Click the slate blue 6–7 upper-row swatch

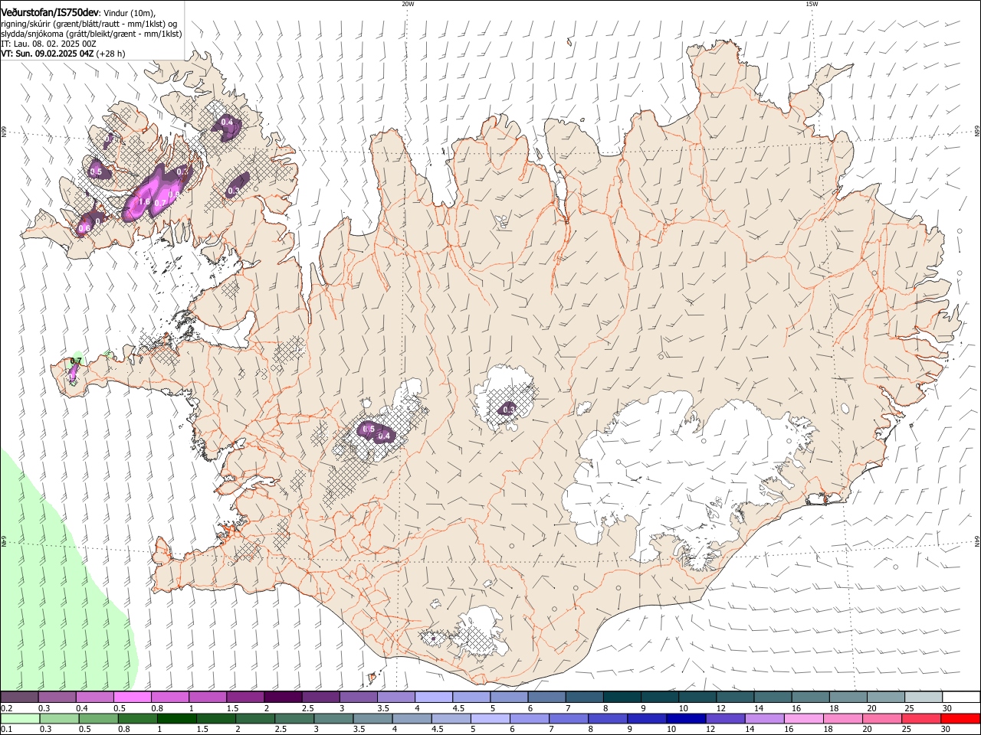(547, 697)
